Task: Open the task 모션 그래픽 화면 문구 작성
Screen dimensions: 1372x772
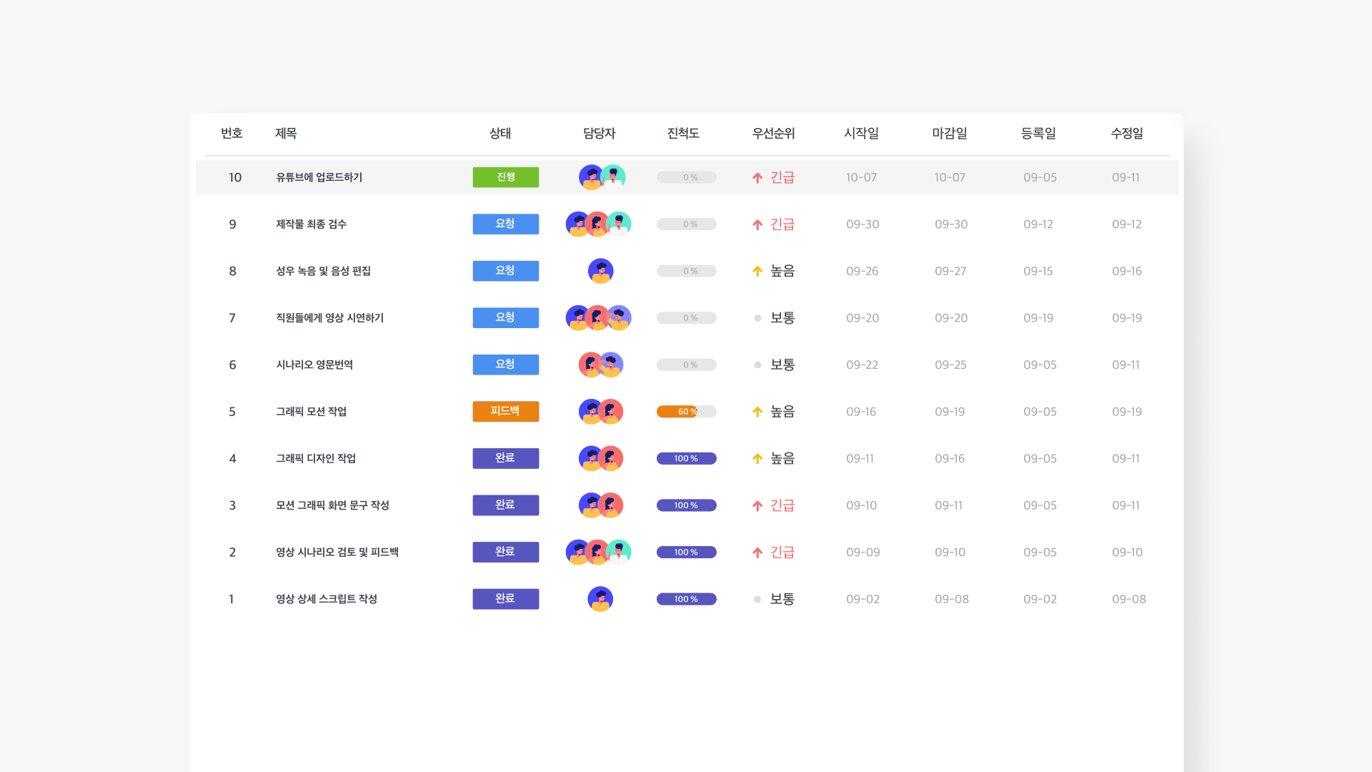Action: point(333,505)
